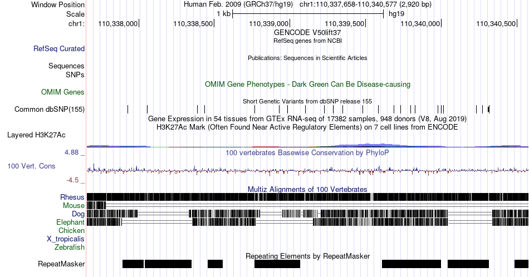Click the Rhesus alignment bar
This screenshot has height=277, width=529.
click(307, 197)
